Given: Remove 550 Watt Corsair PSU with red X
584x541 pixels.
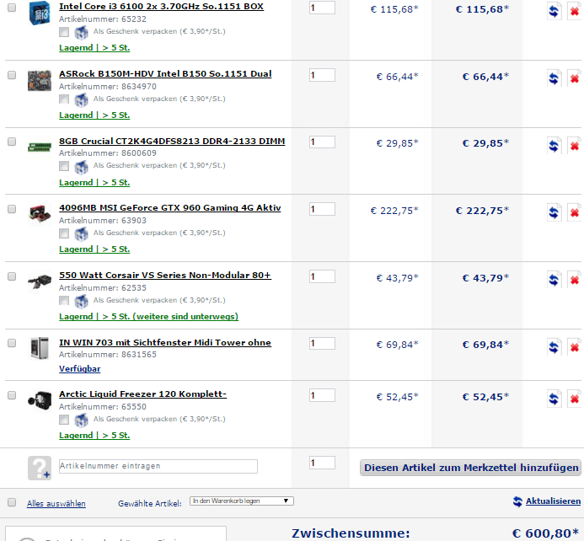Looking at the screenshot, I should click(575, 280).
